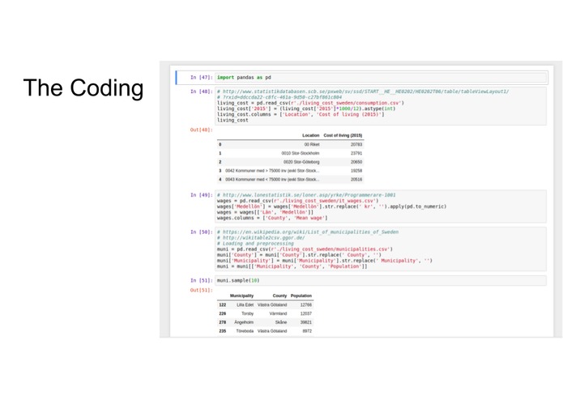
Task: Select the population value '12037'
Action: coord(306,313)
